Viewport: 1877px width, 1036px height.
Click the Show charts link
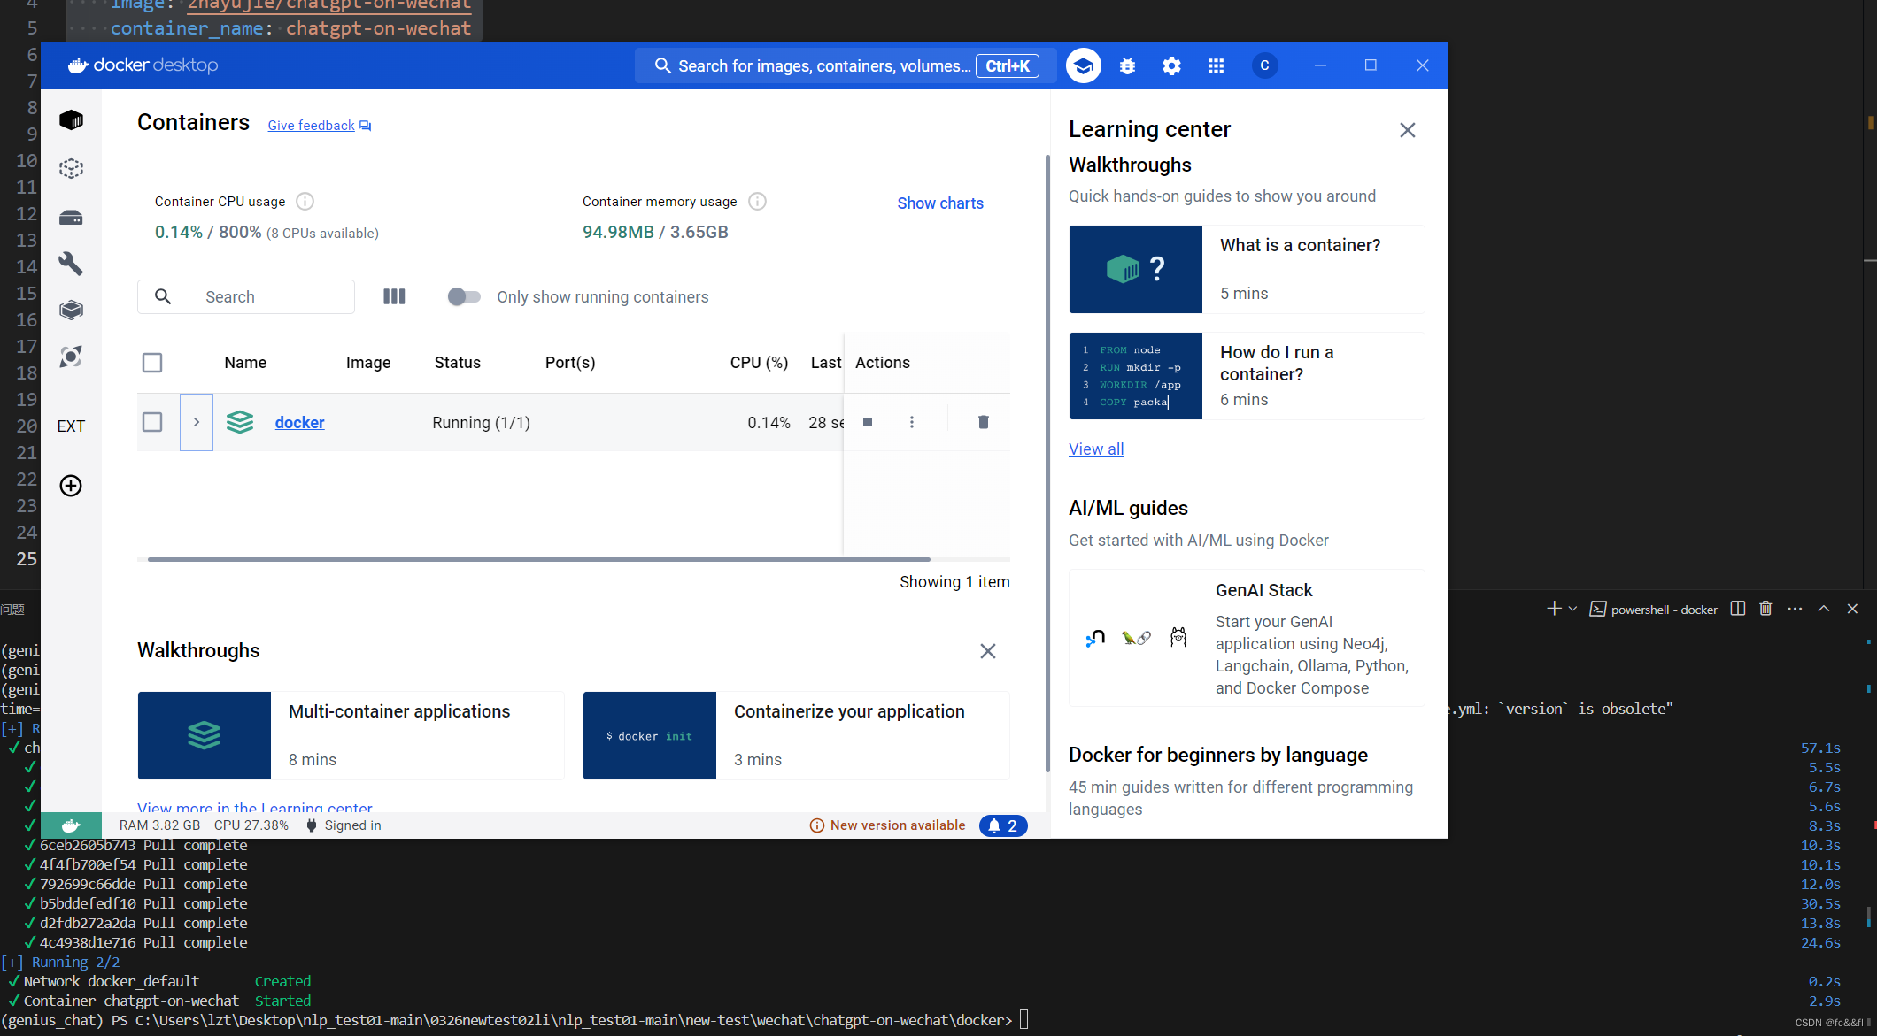pyautogui.click(x=940, y=203)
